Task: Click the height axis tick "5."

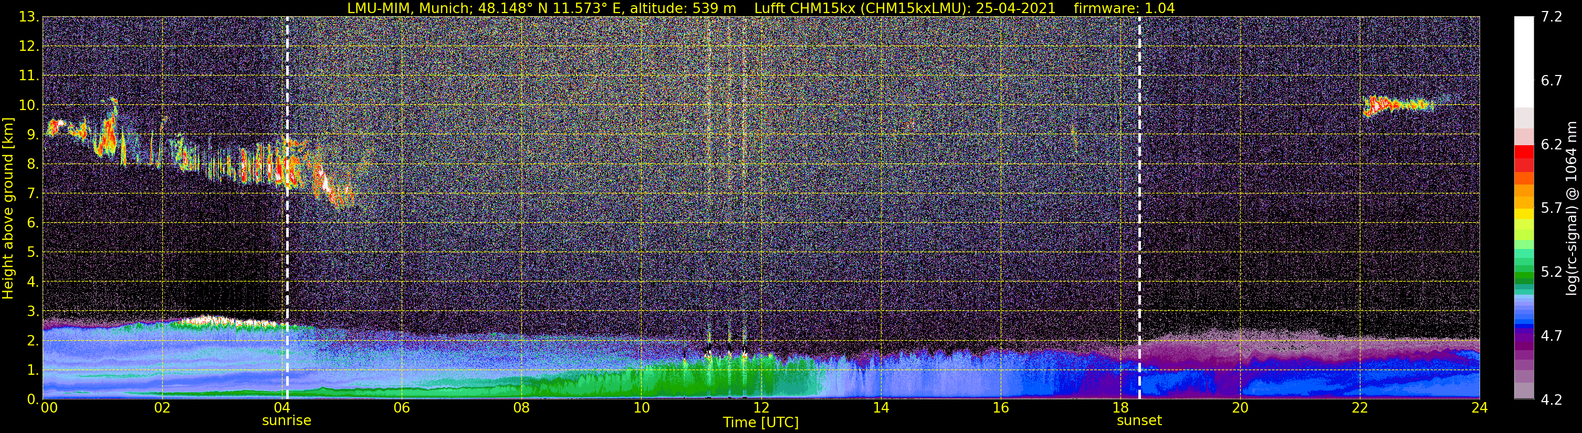Action: click(33, 253)
